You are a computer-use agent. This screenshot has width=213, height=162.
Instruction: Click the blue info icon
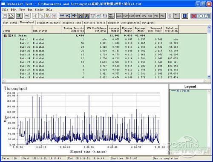pyautogui.click(x=185, y=16)
